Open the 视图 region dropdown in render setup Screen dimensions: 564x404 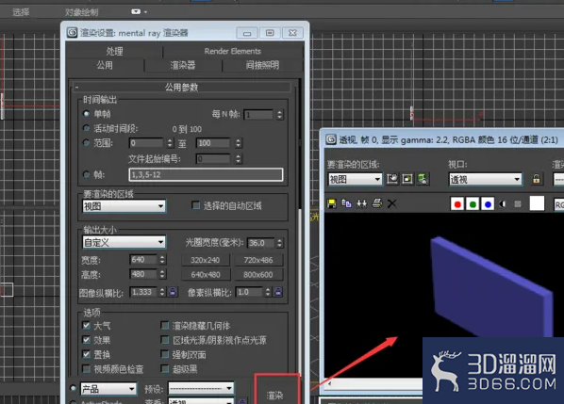(124, 206)
